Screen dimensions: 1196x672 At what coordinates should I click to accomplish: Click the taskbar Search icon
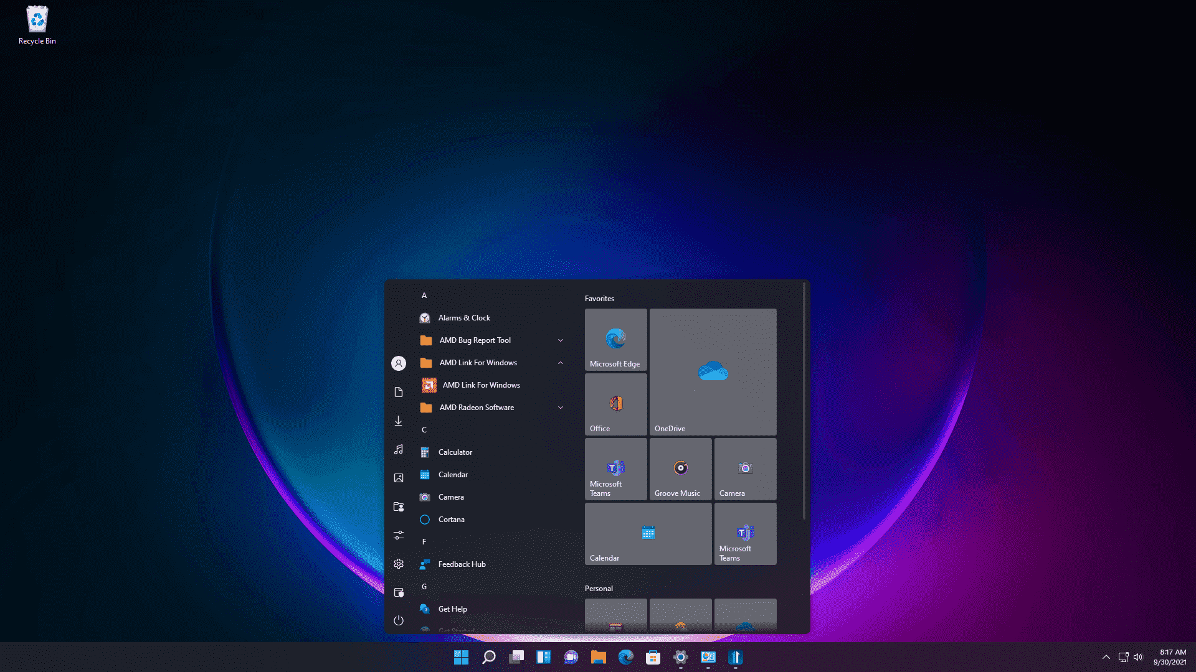[489, 656]
